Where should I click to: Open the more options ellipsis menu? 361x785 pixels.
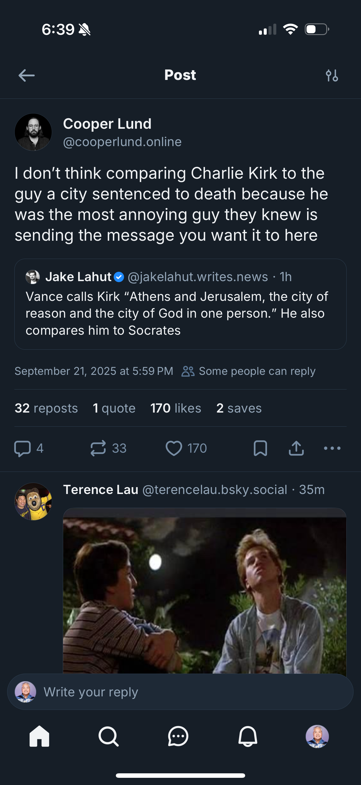point(332,448)
